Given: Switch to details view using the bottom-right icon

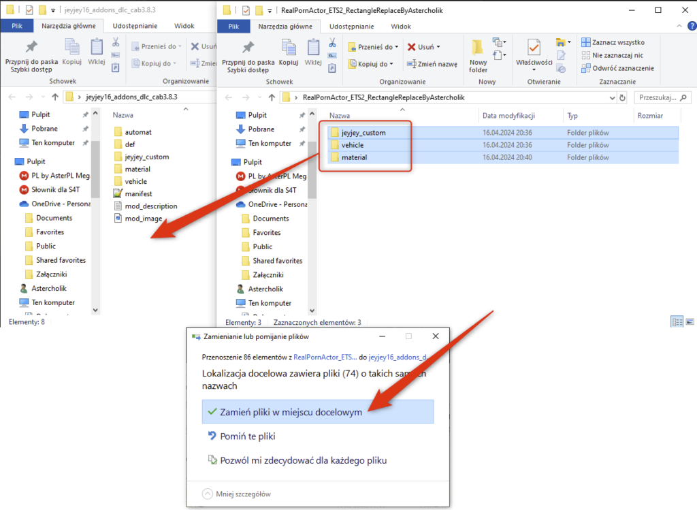Looking at the screenshot, I should tap(677, 321).
